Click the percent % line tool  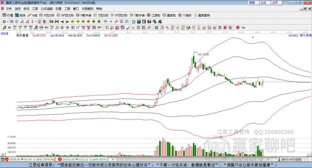pos(167,27)
